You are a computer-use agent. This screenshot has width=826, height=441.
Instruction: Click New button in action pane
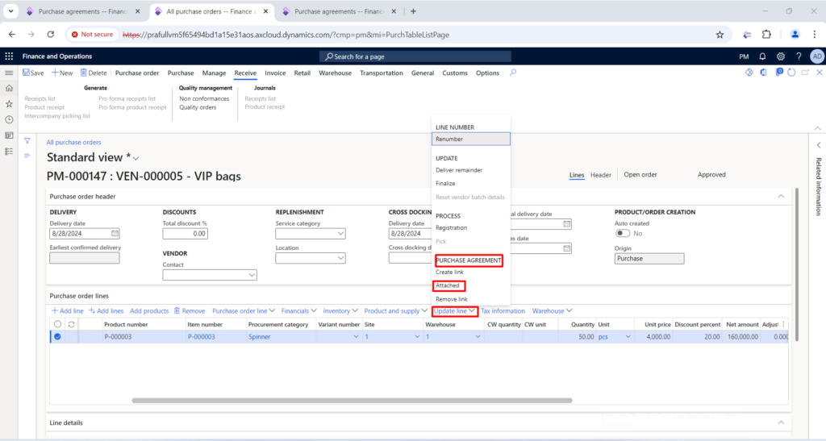61,73
